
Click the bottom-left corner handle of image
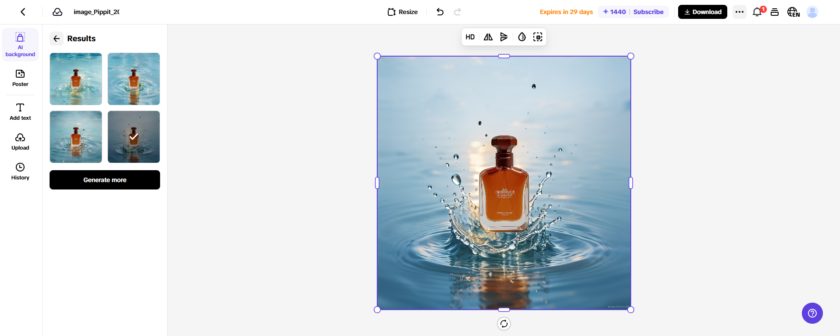[377, 310]
